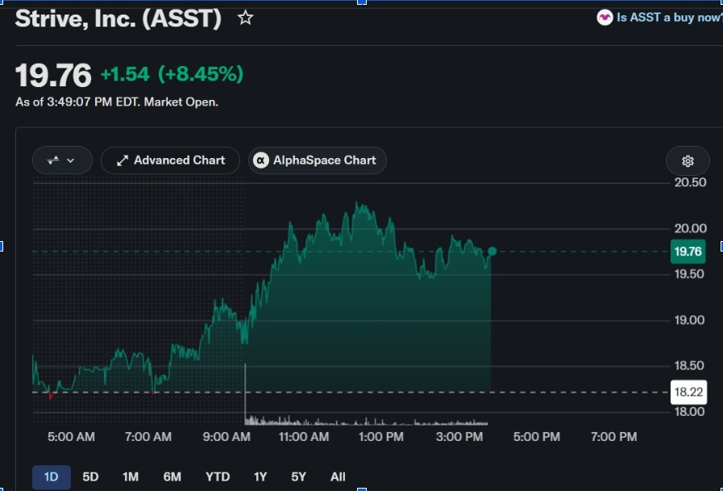723x491 pixels.
Task: Click the 19.00 y-axis label
Action: click(x=689, y=320)
